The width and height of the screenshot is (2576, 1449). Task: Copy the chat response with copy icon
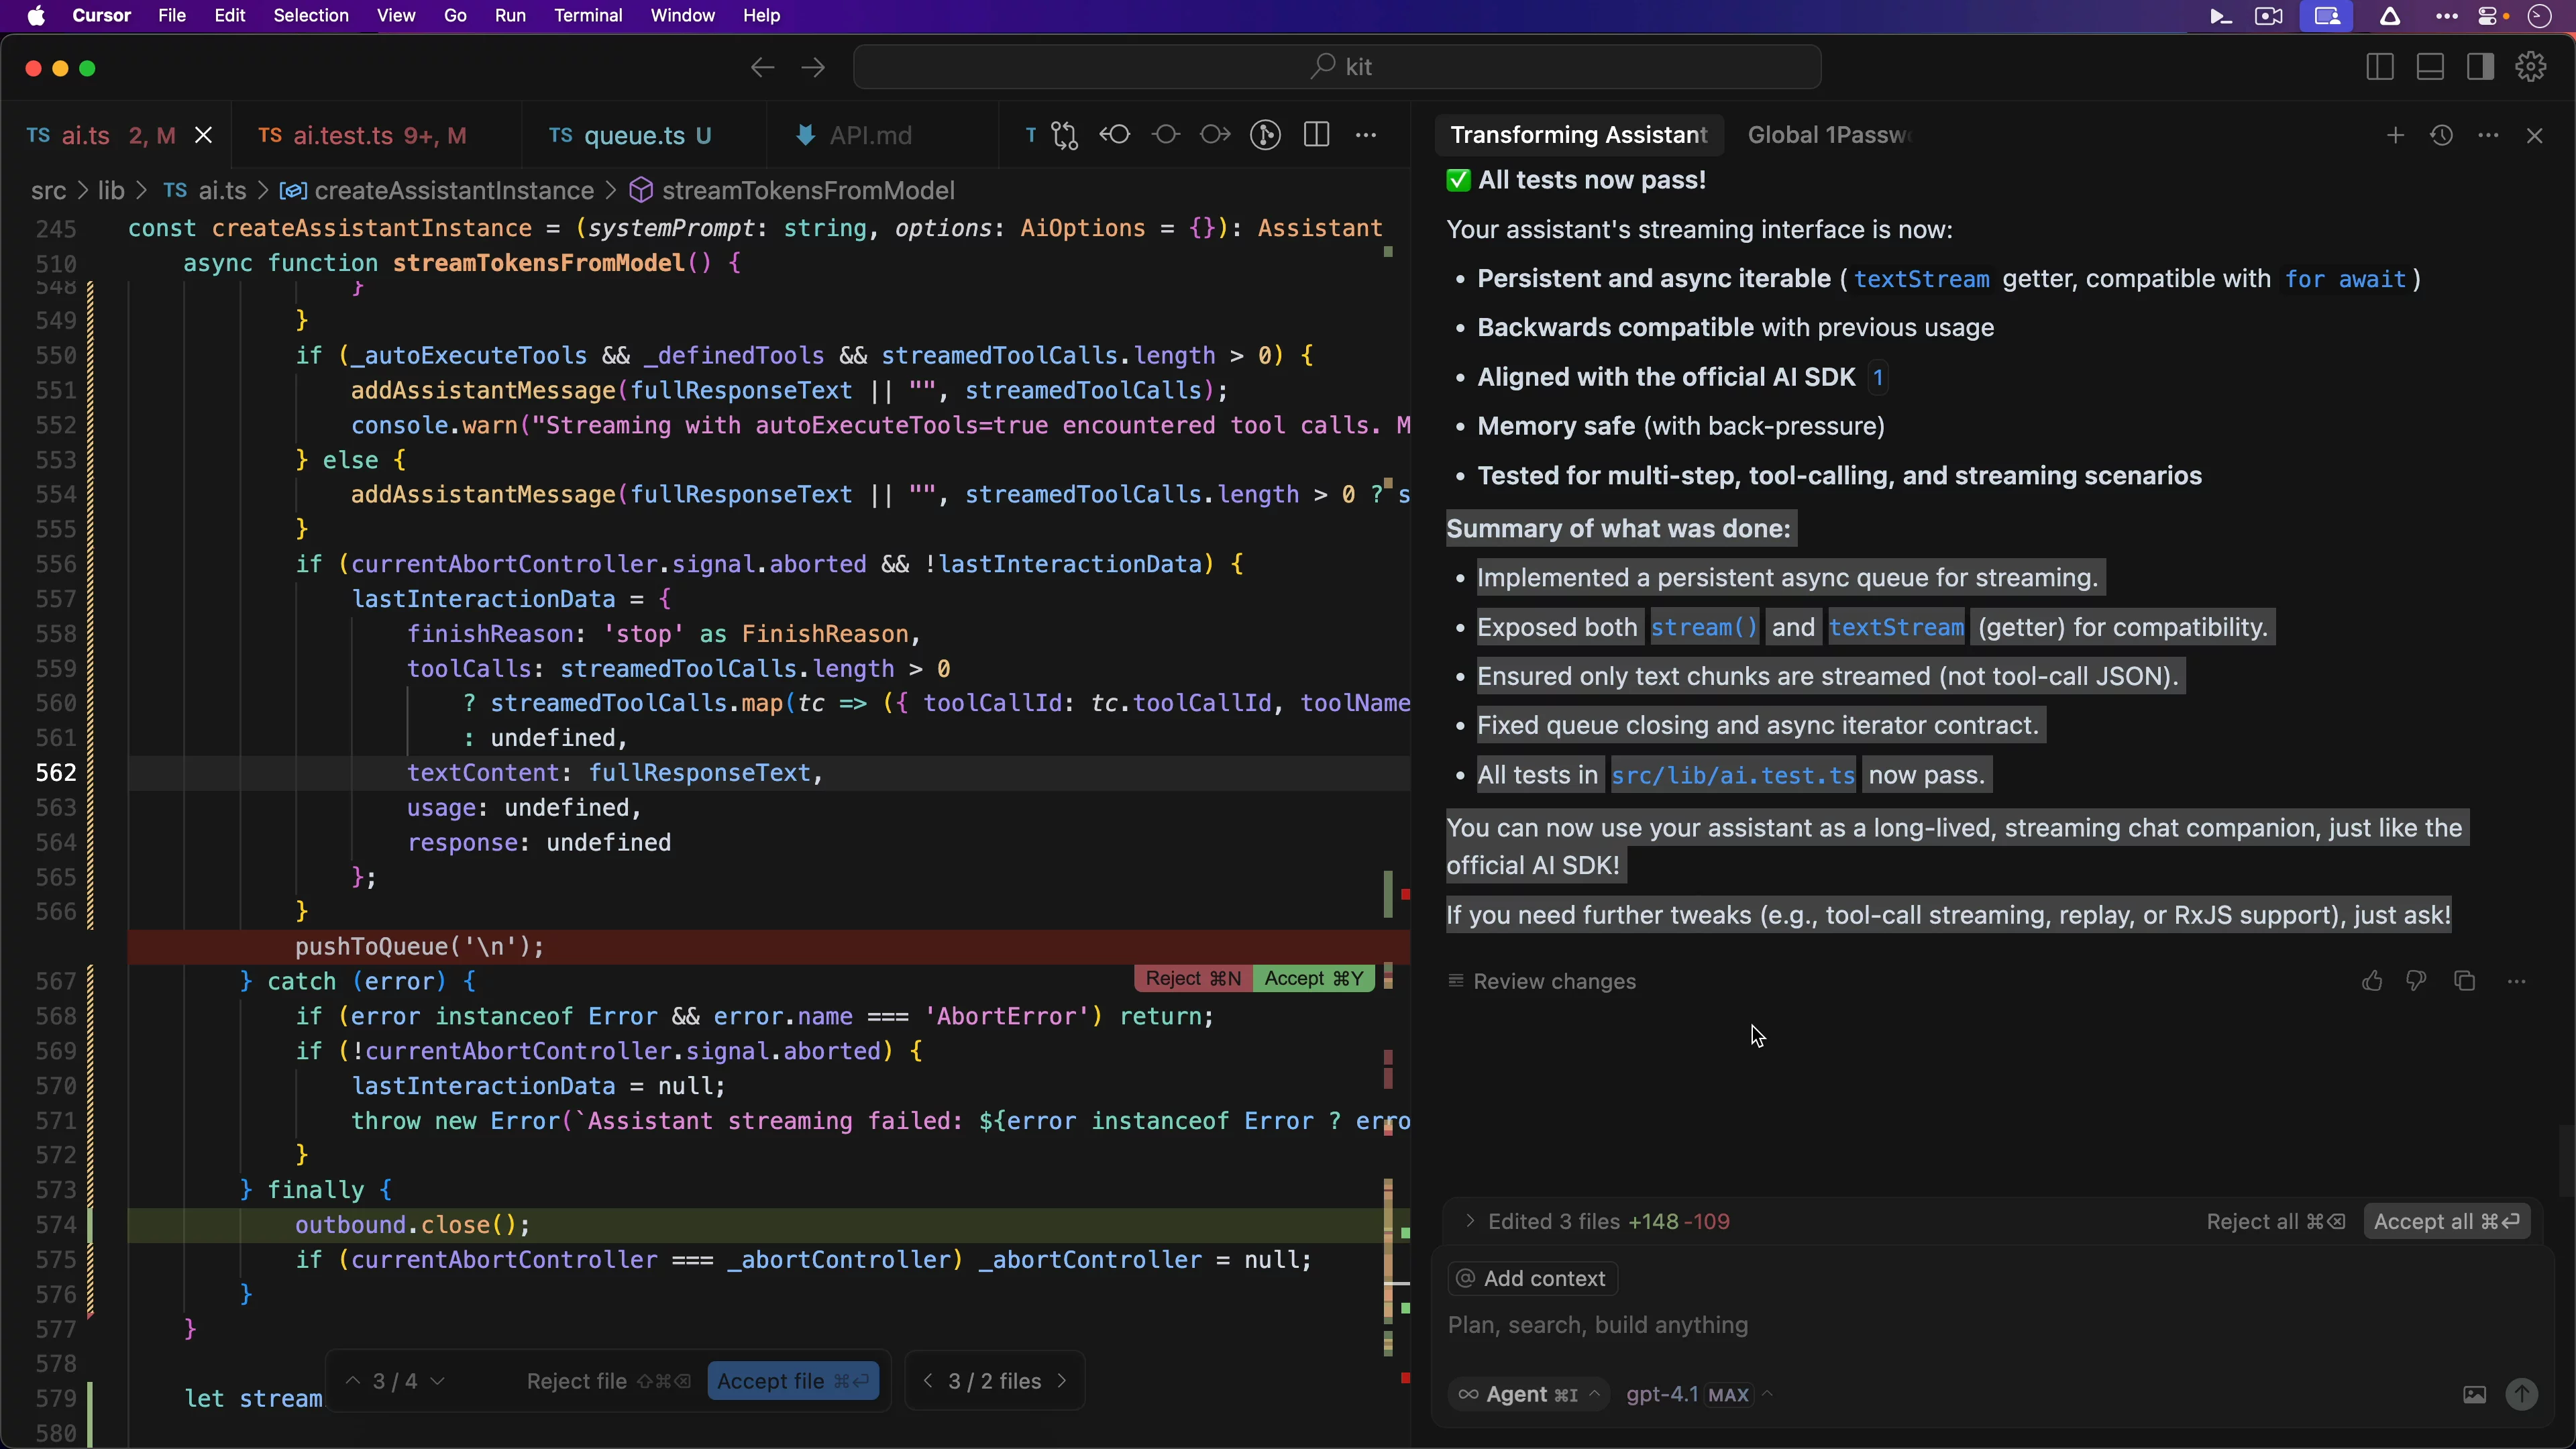(2464, 982)
